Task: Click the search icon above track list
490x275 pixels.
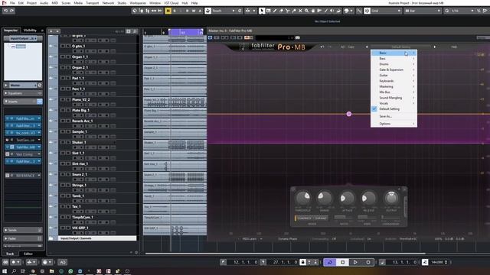Action: (135, 31)
